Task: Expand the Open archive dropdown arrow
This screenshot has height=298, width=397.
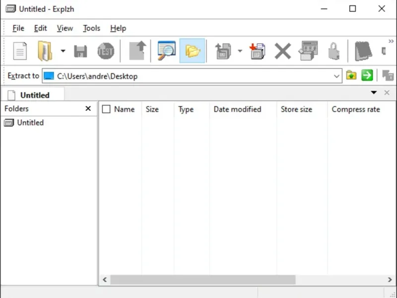Action: click(63, 51)
